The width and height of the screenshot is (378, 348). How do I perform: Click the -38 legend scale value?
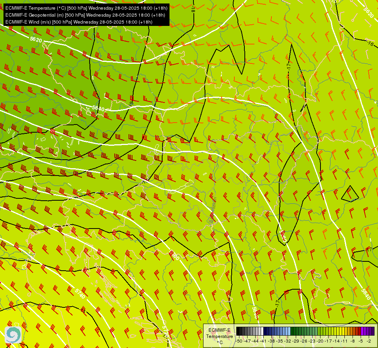point(271,341)
